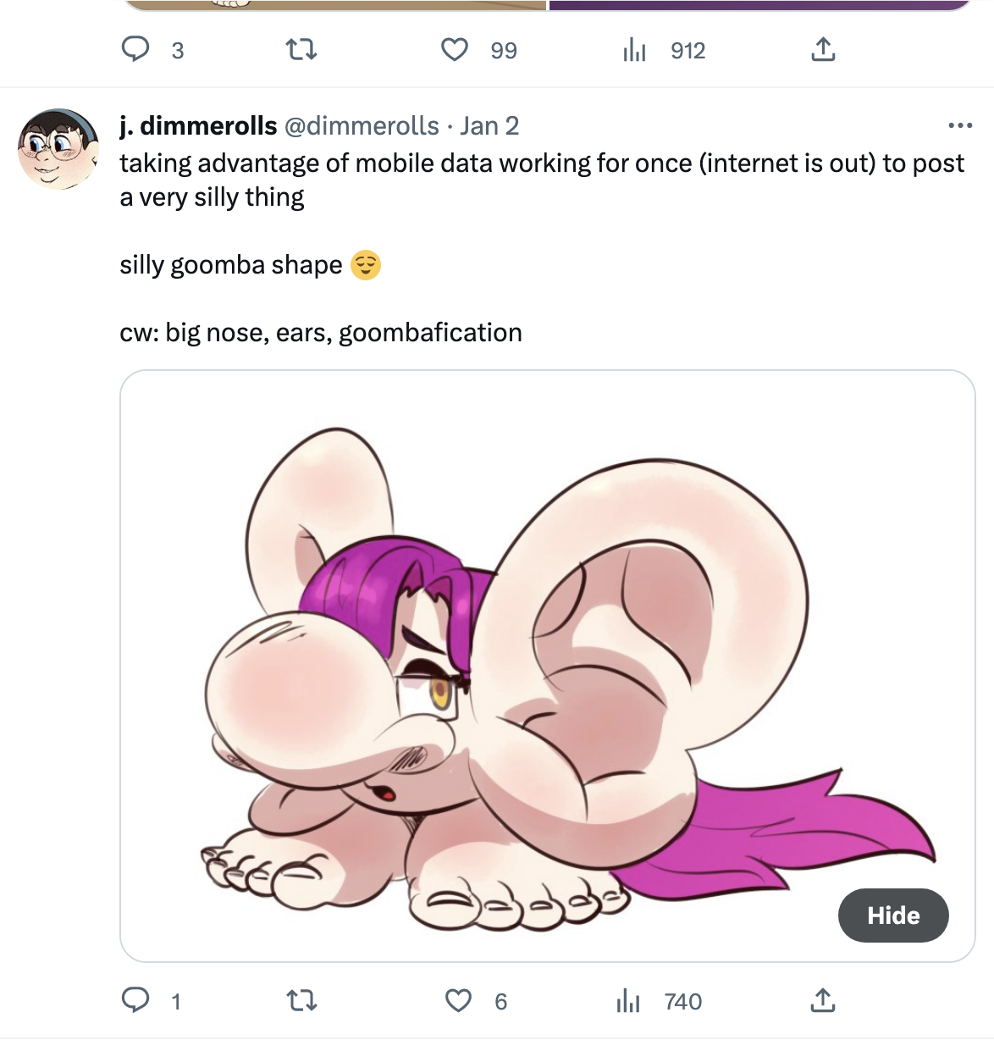Image resolution: width=994 pixels, height=1040 pixels.
Task: Share the post with 912 views
Action: pyautogui.click(x=822, y=50)
